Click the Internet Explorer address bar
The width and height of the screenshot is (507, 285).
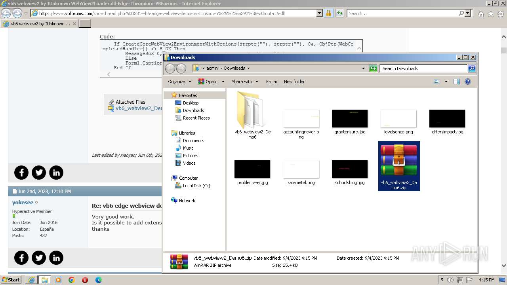point(173,13)
